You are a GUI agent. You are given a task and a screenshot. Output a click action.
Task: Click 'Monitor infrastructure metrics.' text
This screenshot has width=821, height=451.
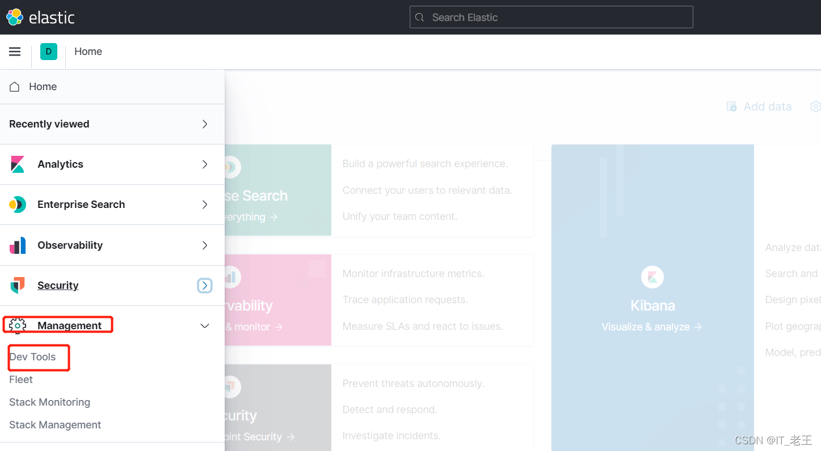coord(414,274)
